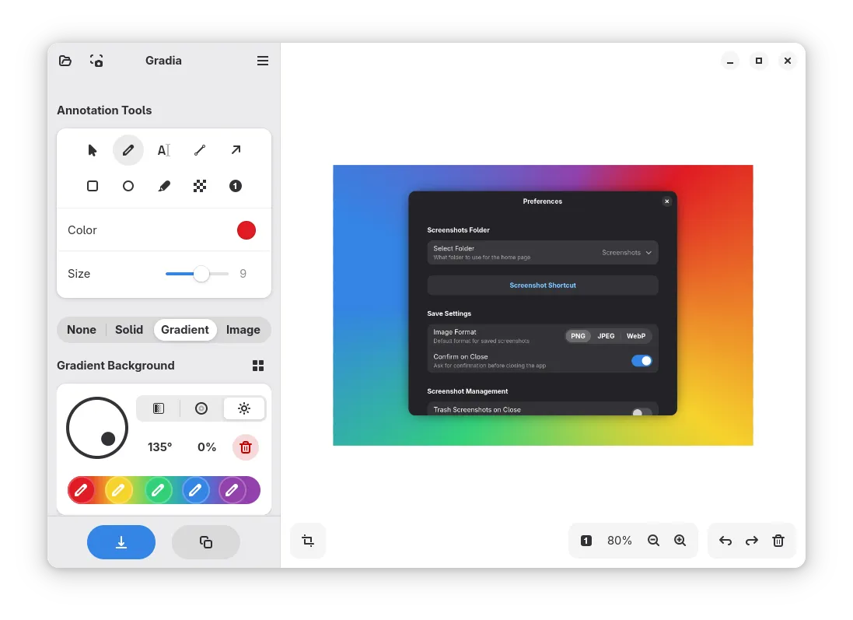The image size is (853, 620).
Task: Select the Text annotation tool
Action: pos(164,150)
